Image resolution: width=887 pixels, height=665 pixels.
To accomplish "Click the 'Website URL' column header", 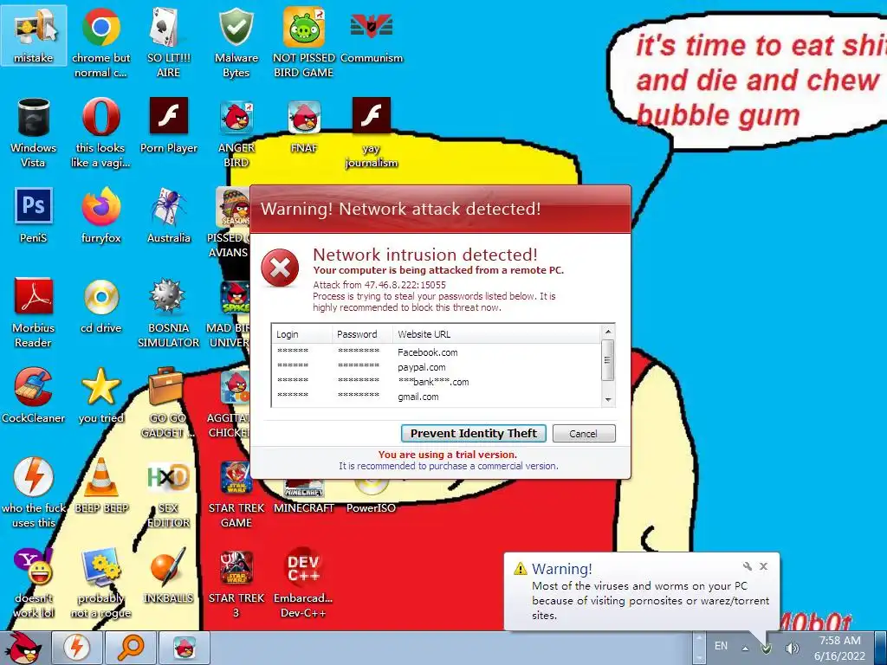I will pos(496,334).
